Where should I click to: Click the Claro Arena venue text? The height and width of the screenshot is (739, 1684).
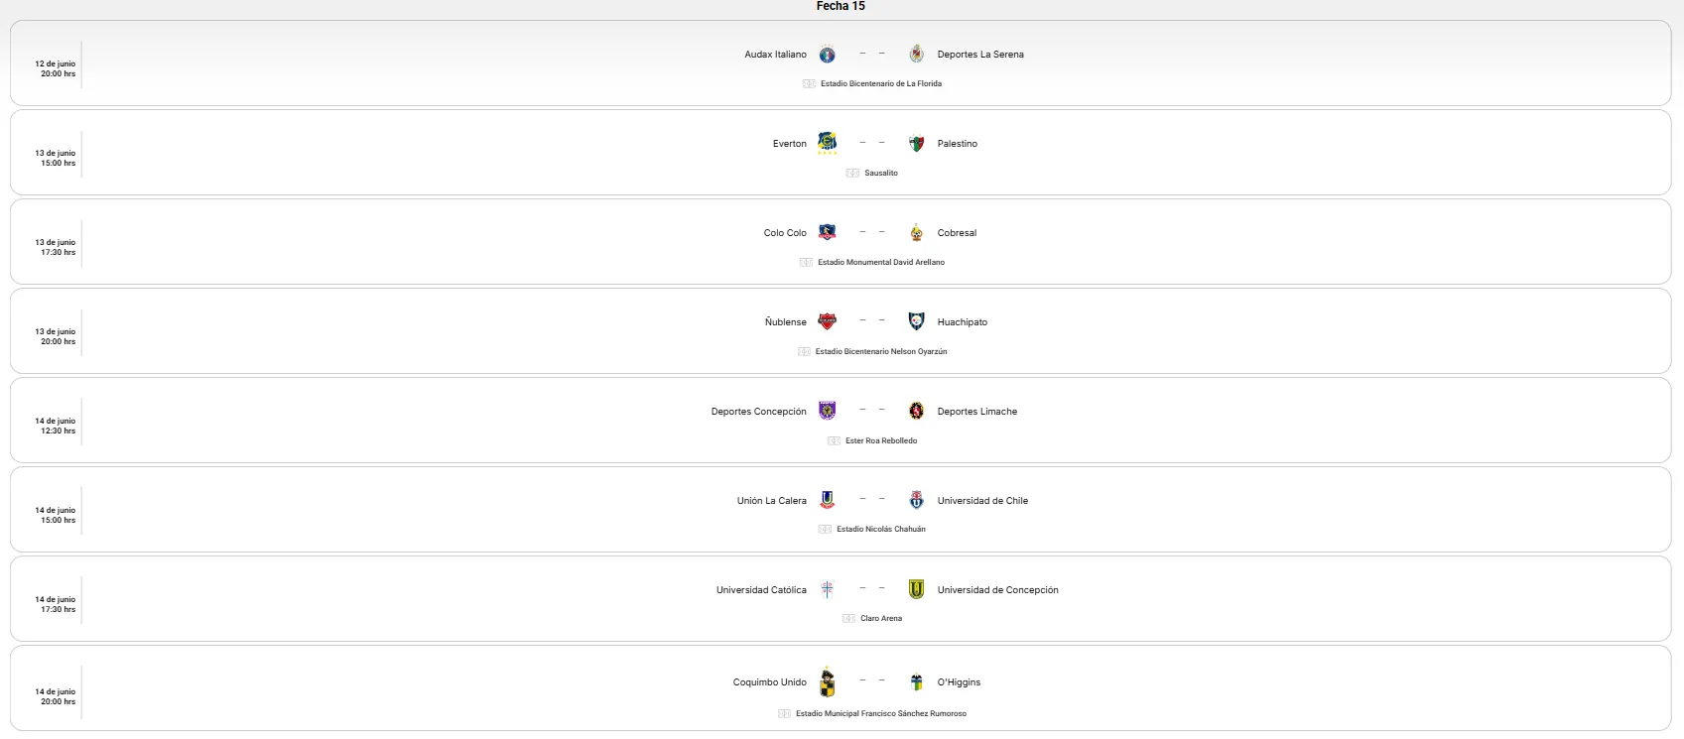click(880, 619)
